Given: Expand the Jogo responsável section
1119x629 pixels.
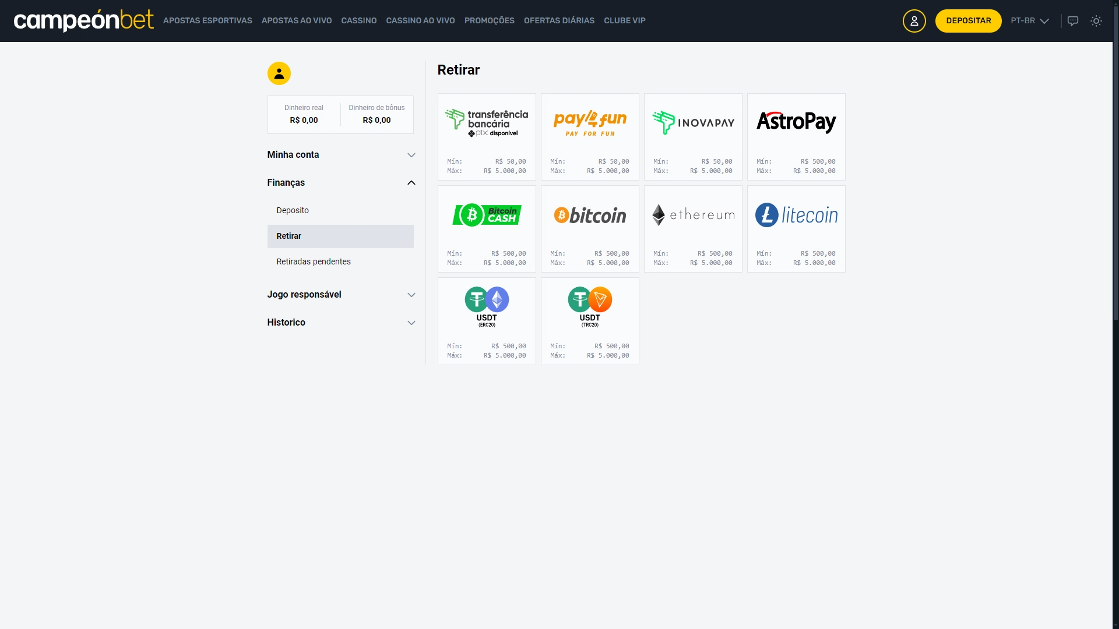Looking at the screenshot, I should point(341,295).
